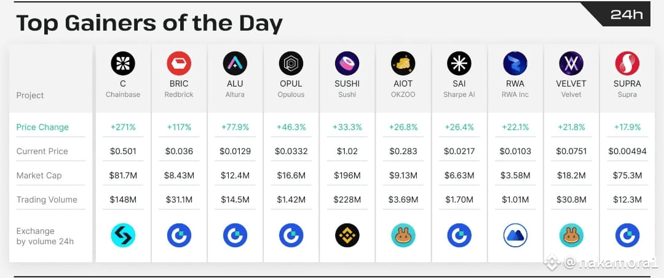The image size is (664, 278).
Task: Click the RWA Inc blue logo
Action: (515, 63)
